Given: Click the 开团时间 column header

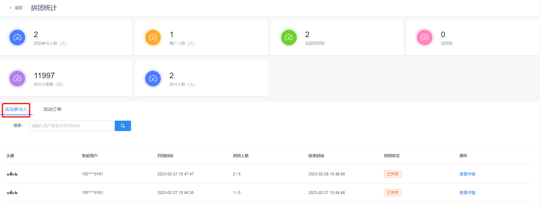Looking at the screenshot, I should pos(165,156).
